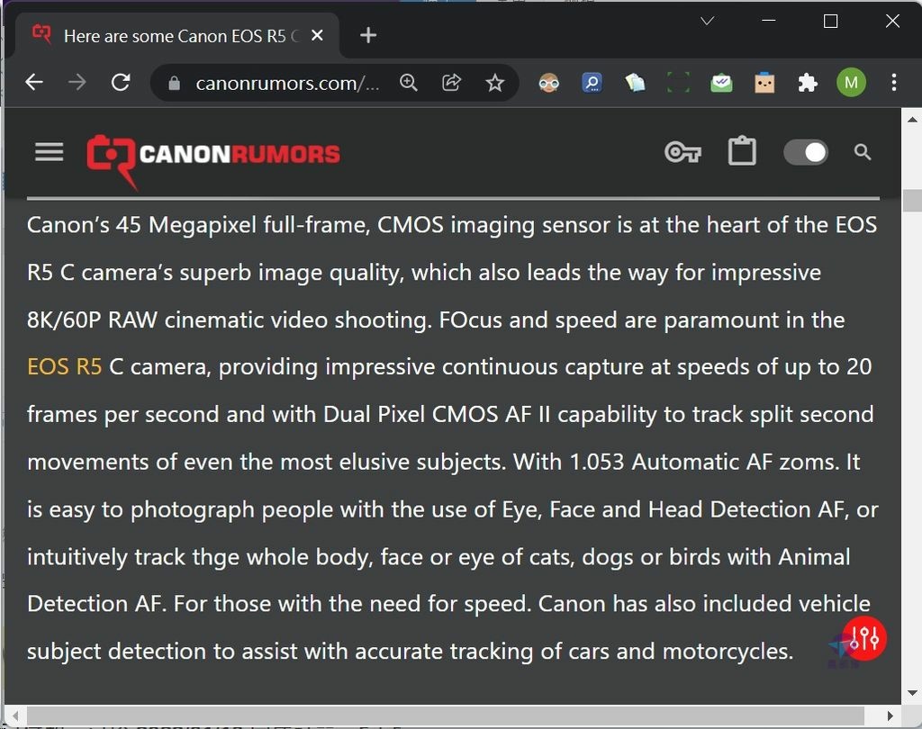The width and height of the screenshot is (922, 729).
Task: Bookmark this page with the star
Action: pyautogui.click(x=495, y=83)
